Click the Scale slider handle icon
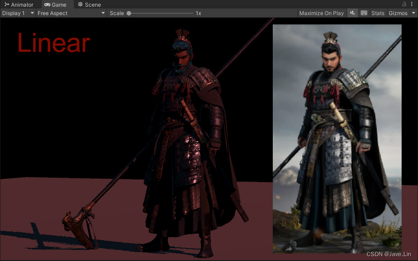This screenshot has height=261, width=418. [x=128, y=13]
